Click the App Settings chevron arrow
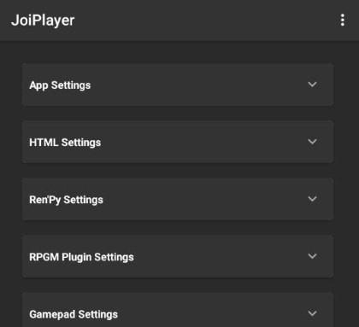 pos(312,85)
